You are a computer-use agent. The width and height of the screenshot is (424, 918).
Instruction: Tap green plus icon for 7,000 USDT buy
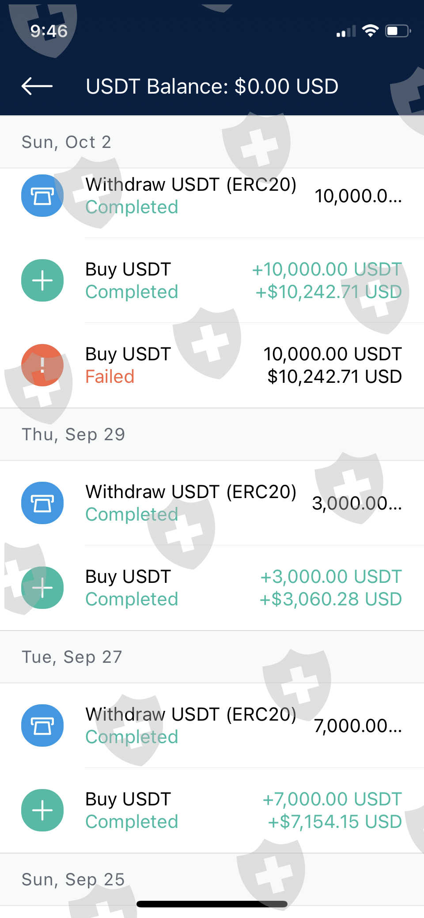(42, 810)
